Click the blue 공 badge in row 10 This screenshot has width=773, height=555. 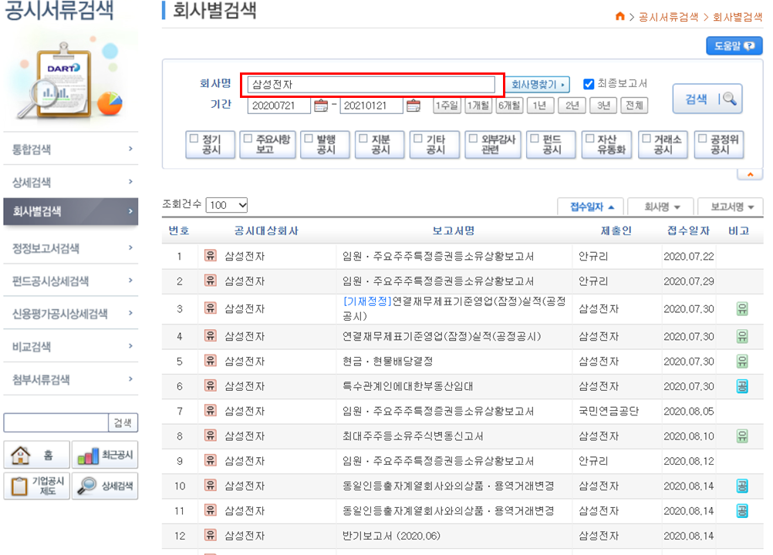tap(742, 486)
